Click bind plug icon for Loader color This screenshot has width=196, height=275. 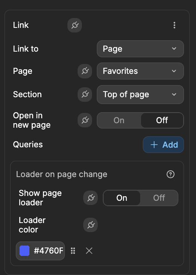[x=90, y=225]
